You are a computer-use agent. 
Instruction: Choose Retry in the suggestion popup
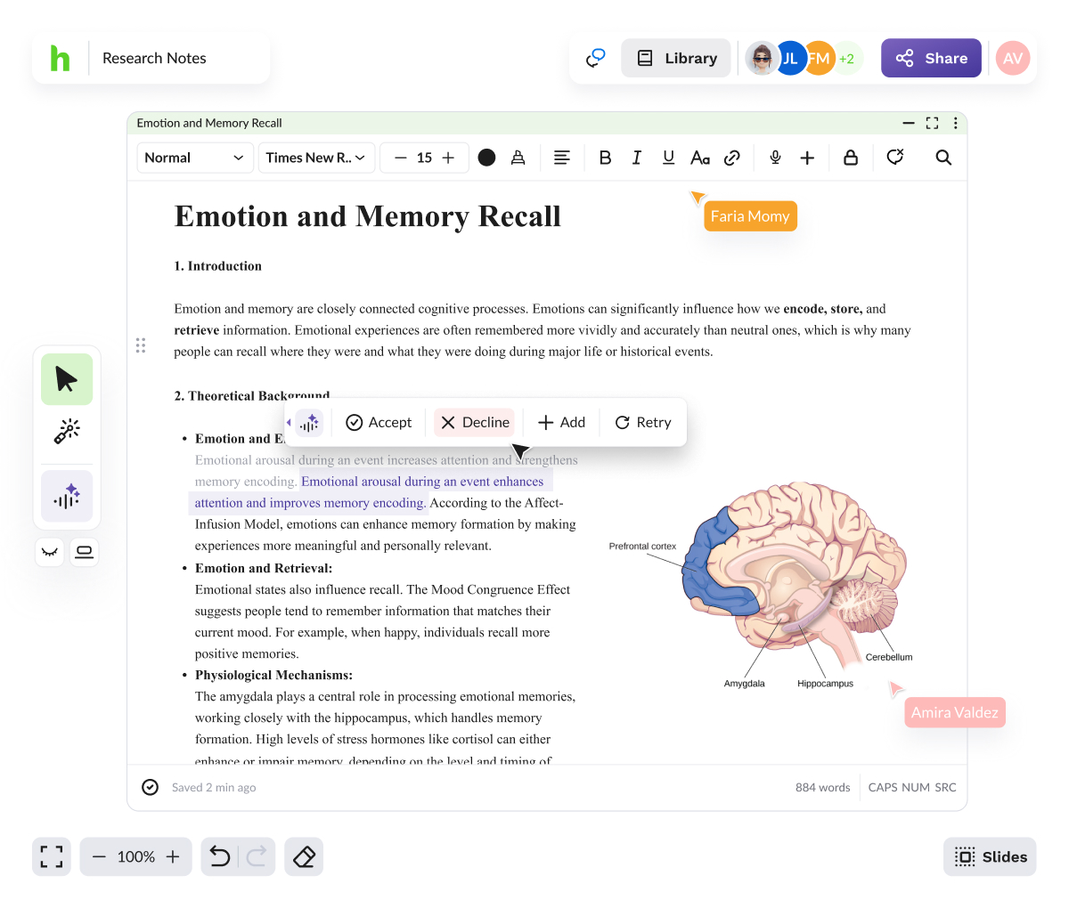click(643, 422)
